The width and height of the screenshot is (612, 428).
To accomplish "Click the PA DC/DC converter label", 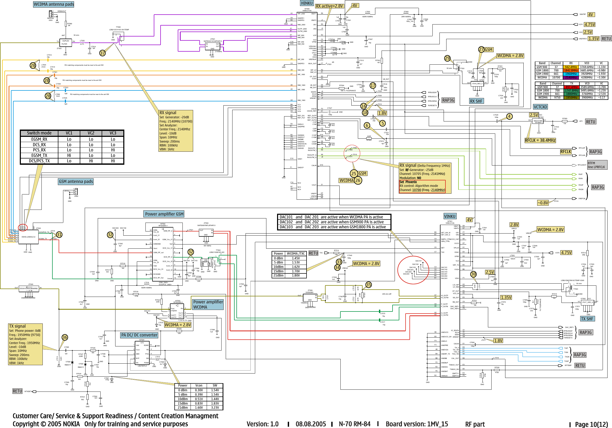I will click(139, 335).
